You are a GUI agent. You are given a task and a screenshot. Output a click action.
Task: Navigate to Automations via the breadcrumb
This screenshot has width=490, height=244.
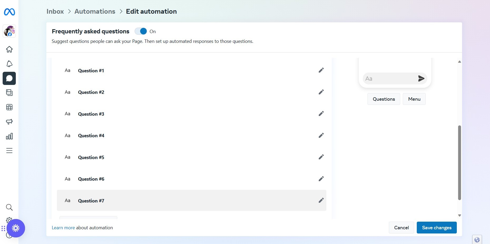pos(95,11)
